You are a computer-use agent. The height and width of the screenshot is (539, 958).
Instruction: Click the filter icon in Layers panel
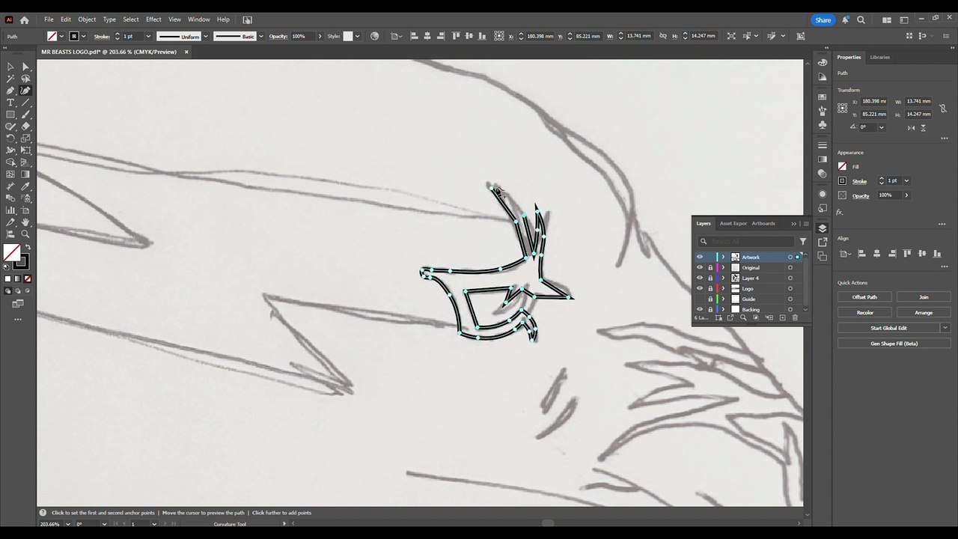[x=803, y=241]
